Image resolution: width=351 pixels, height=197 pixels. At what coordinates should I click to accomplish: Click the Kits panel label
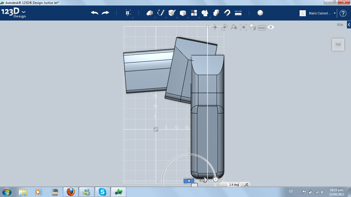coord(340,25)
